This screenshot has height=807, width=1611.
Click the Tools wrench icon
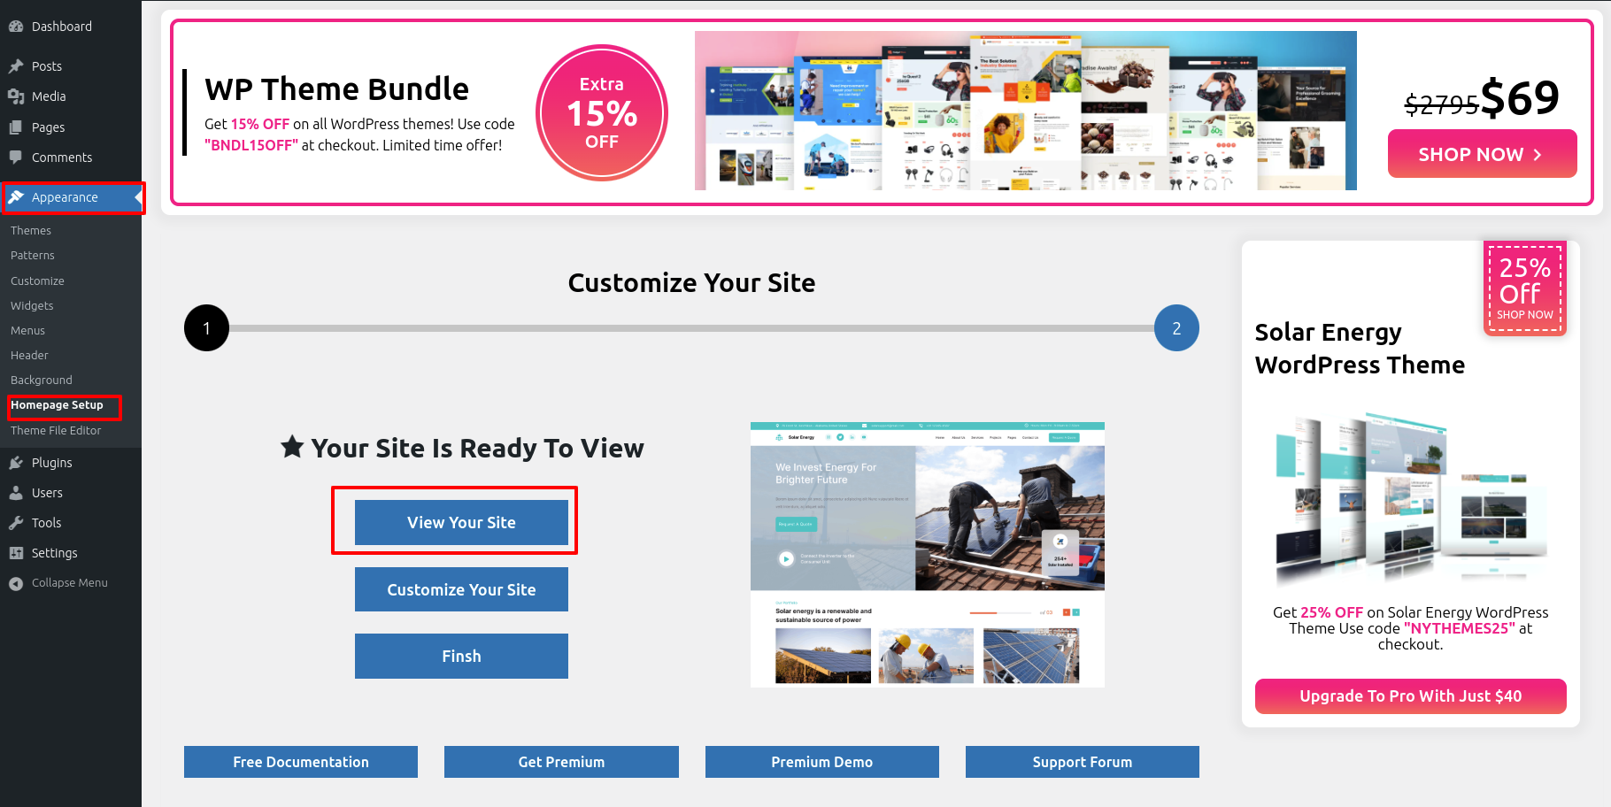click(16, 523)
